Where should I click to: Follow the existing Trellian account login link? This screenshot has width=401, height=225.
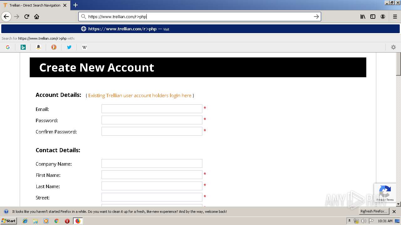[140, 95]
